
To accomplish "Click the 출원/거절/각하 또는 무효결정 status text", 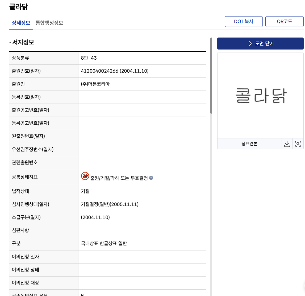I will 119,178.
